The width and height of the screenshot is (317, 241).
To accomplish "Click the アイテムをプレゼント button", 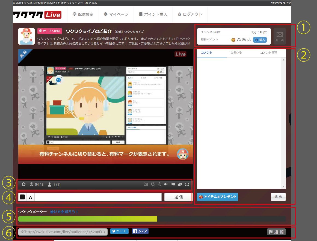I will (x=218, y=197).
